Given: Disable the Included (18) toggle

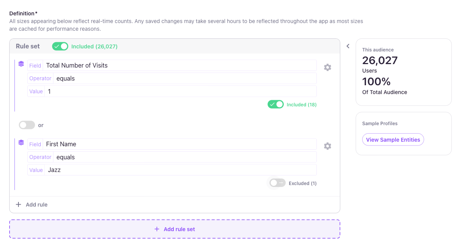Looking at the screenshot, I should coord(275,104).
